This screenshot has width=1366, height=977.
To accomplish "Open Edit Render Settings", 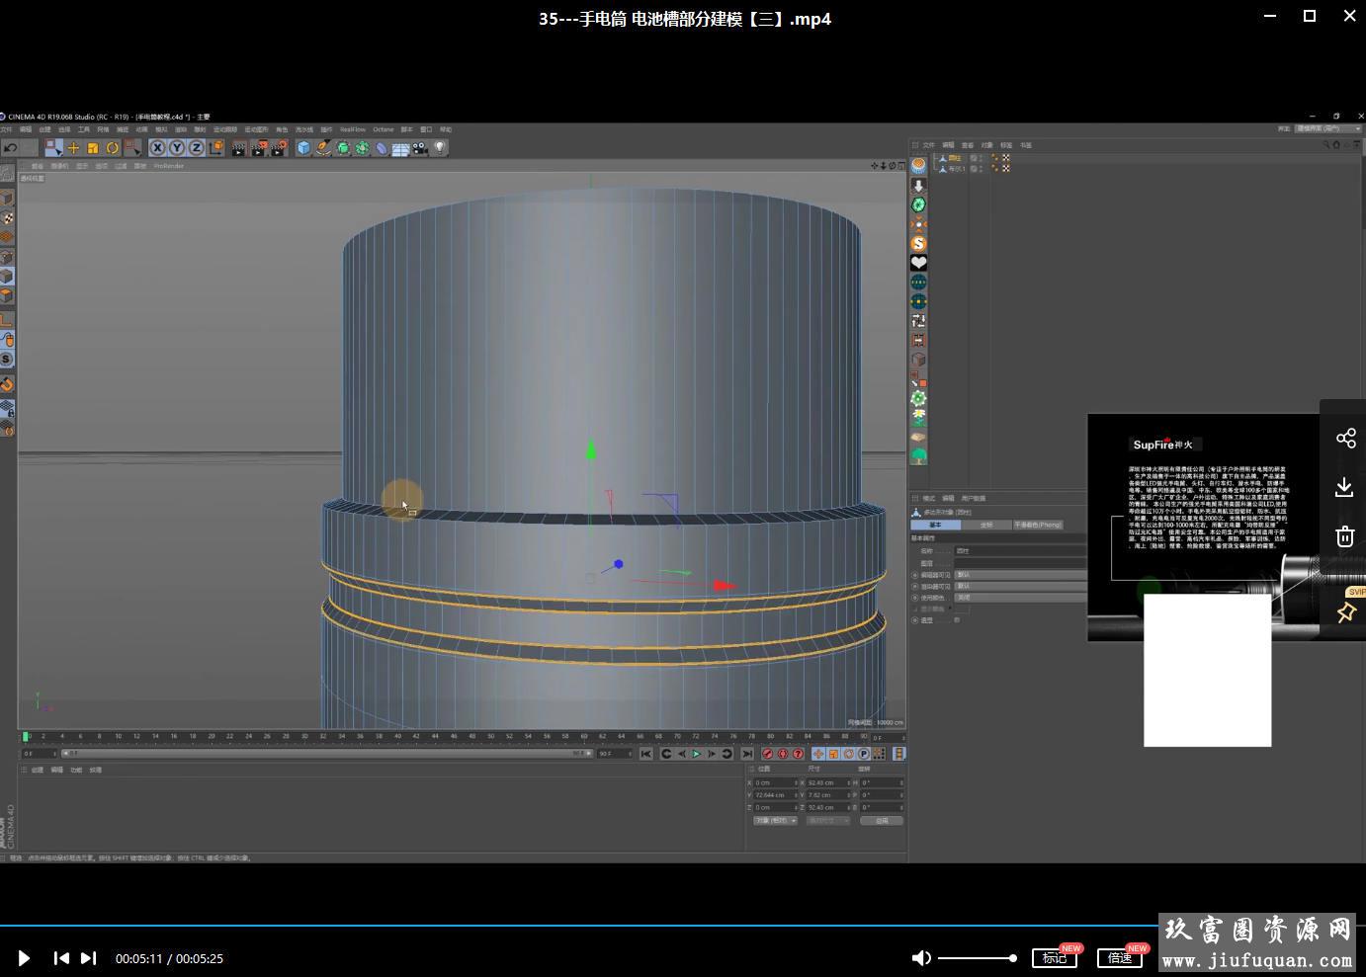I will [280, 148].
